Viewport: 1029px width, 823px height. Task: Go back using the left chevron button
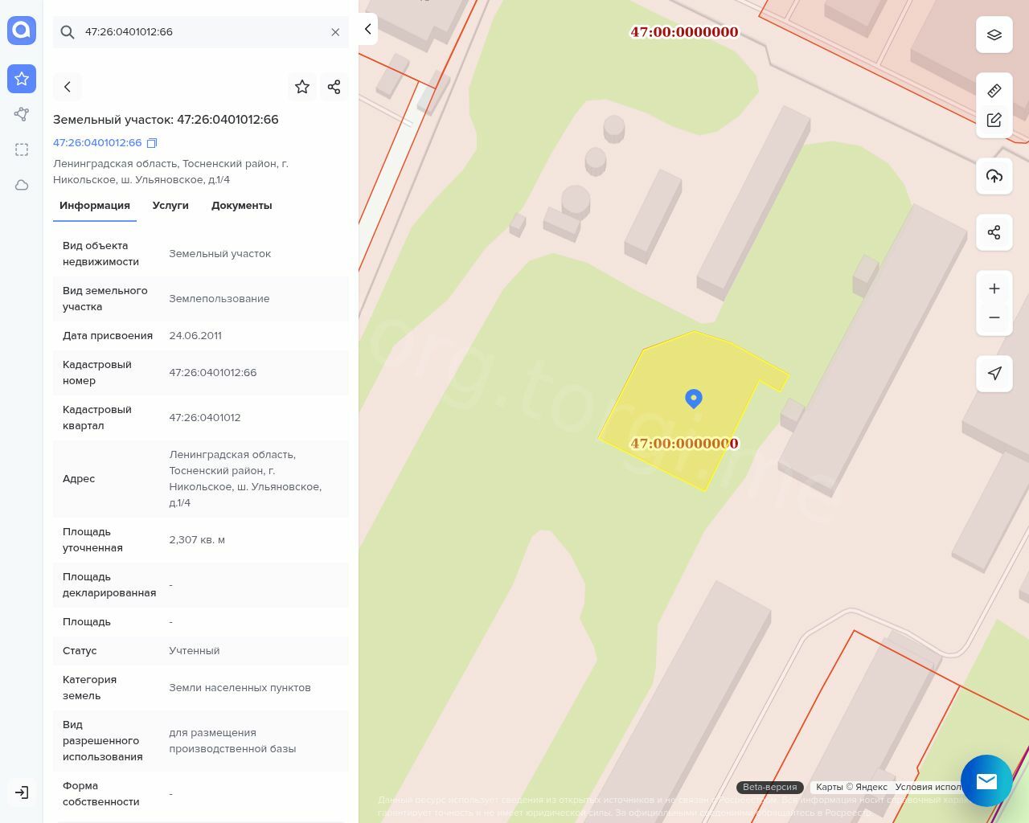click(x=68, y=87)
